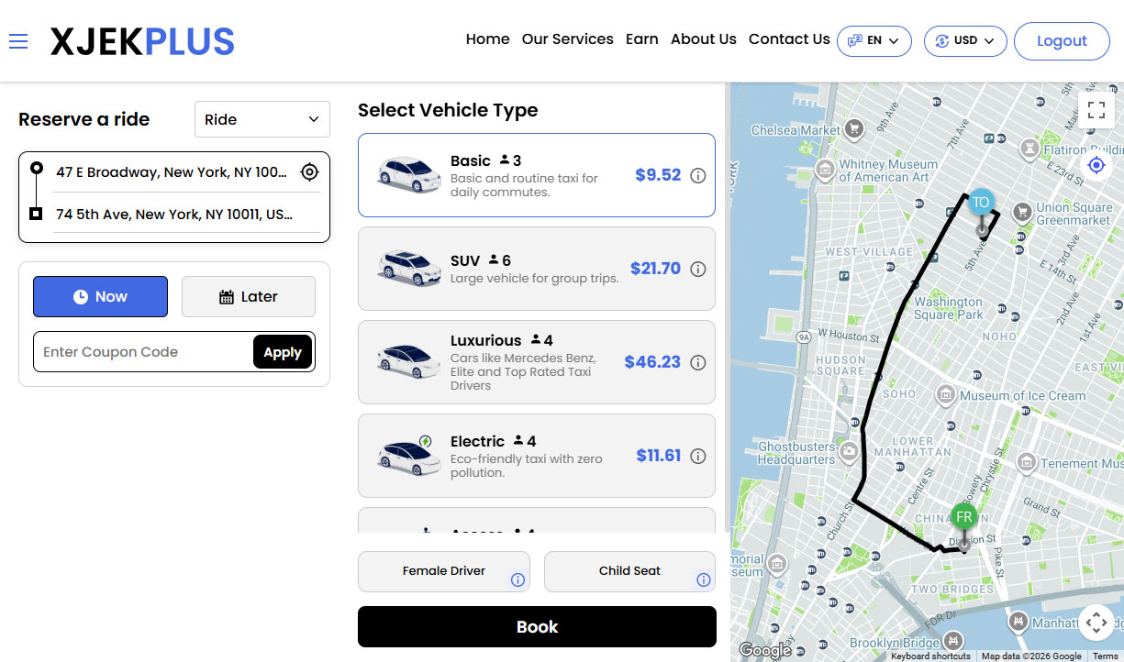Viewport: 1124px width, 662px height.
Task: Open the EN language dropdown
Action: pos(874,40)
